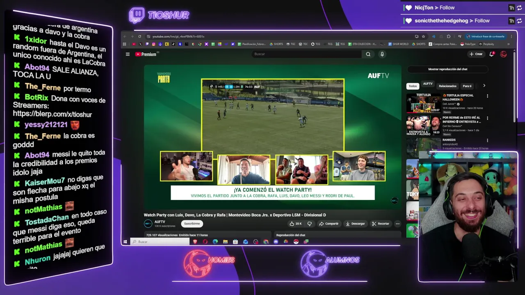Open the AUFTV channel name link
The height and width of the screenshot is (295, 525).
click(160, 222)
